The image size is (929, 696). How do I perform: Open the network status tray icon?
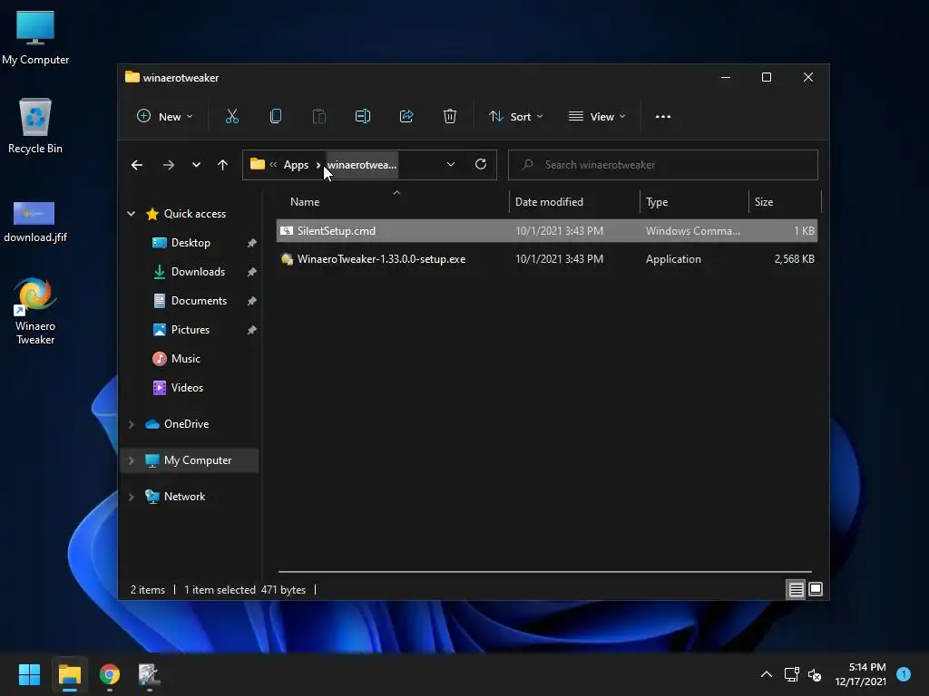tap(791, 674)
